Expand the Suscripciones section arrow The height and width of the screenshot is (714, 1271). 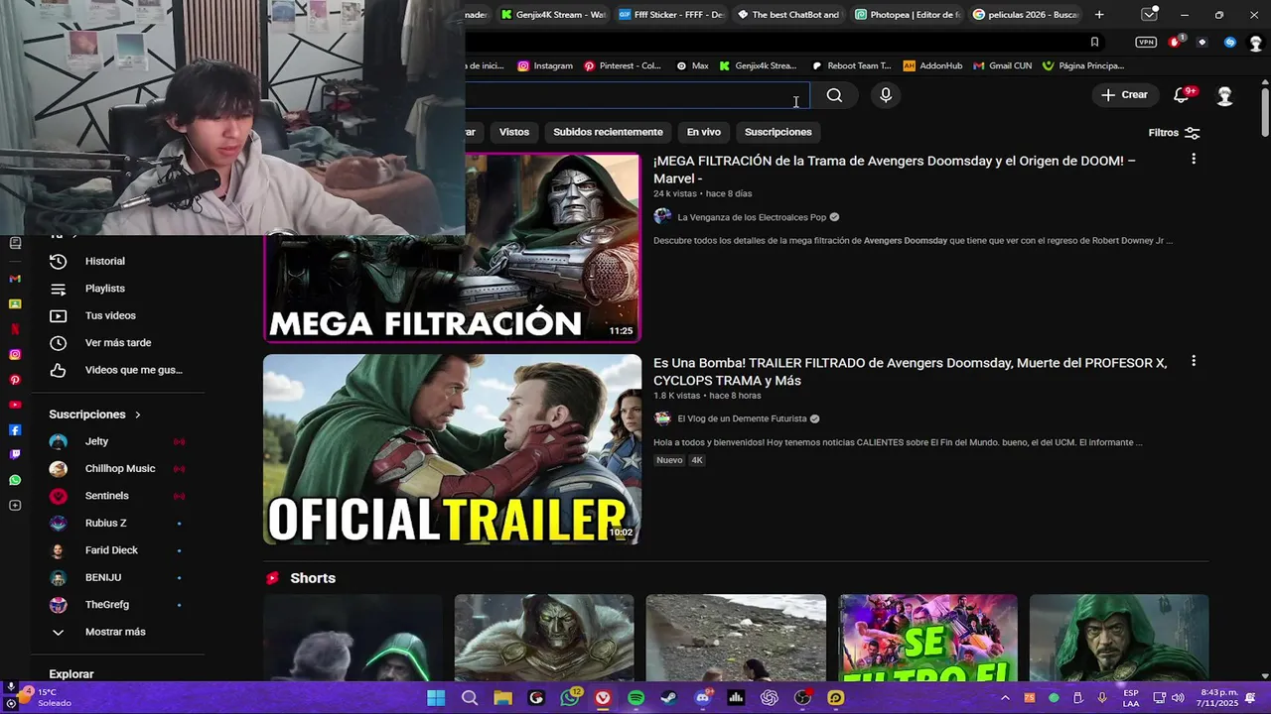[138, 415]
